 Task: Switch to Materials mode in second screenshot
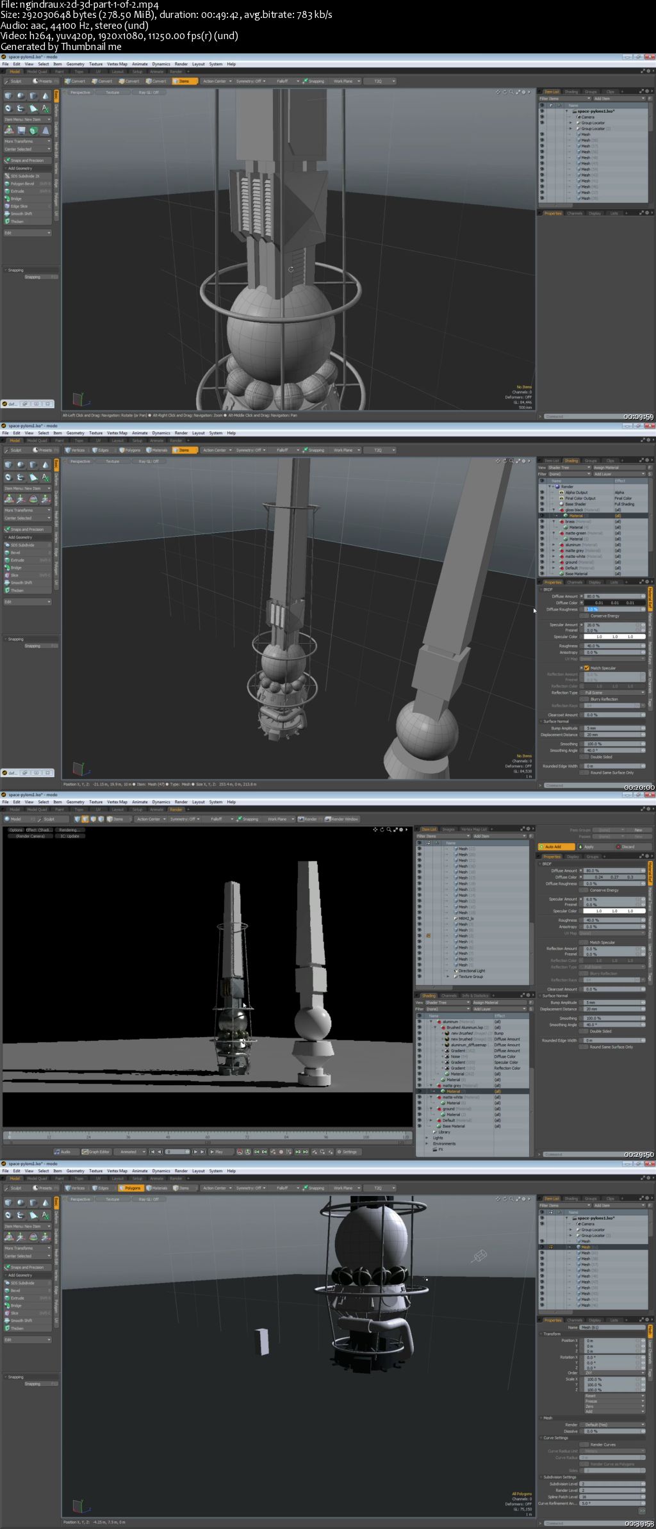(158, 450)
